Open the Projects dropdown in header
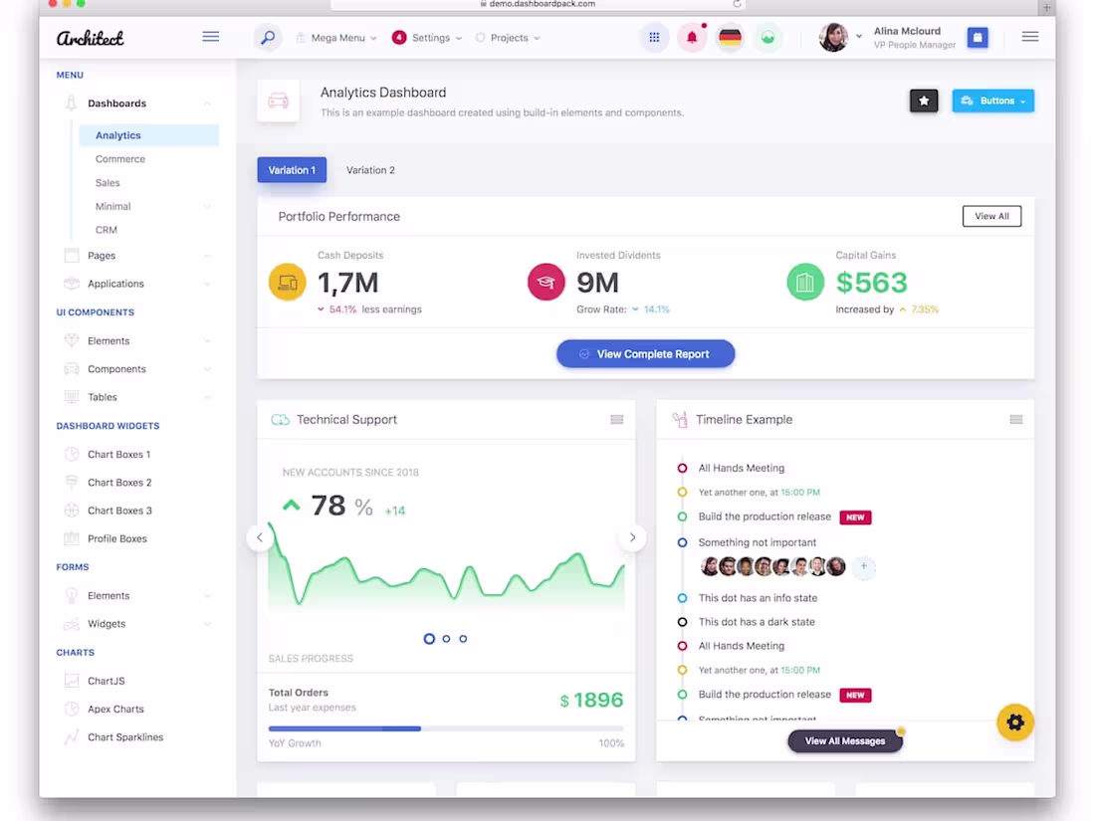 pos(511,37)
